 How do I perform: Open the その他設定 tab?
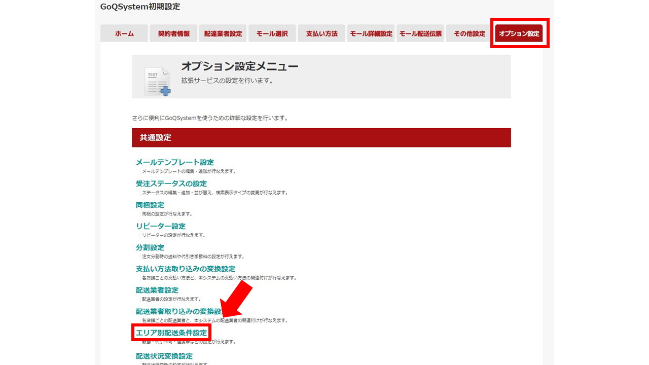click(470, 33)
